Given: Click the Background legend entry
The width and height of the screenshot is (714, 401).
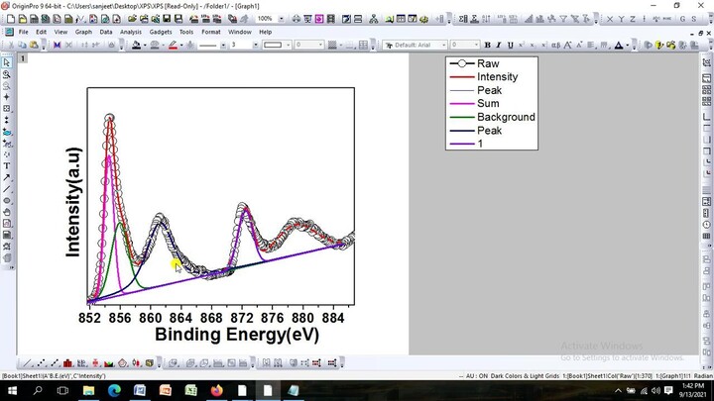Looking at the screenshot, I should 506,117.
